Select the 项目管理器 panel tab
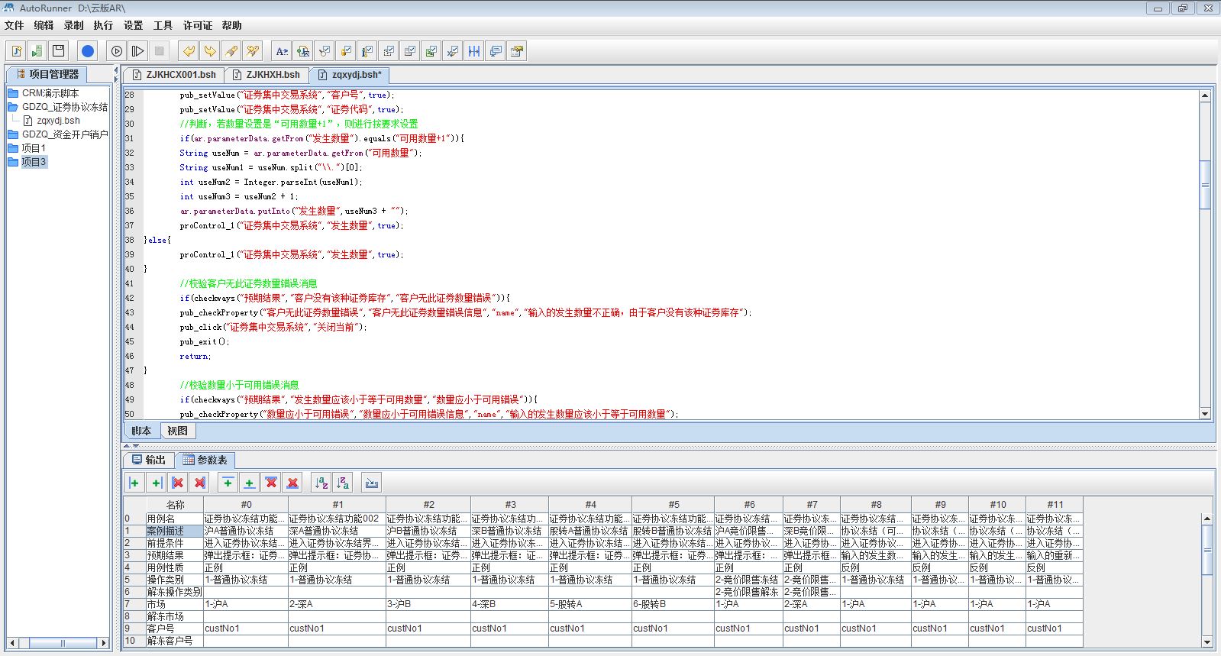Viewport: 1221px width, 656px height. pyautogui.click(x=47, y=74)
